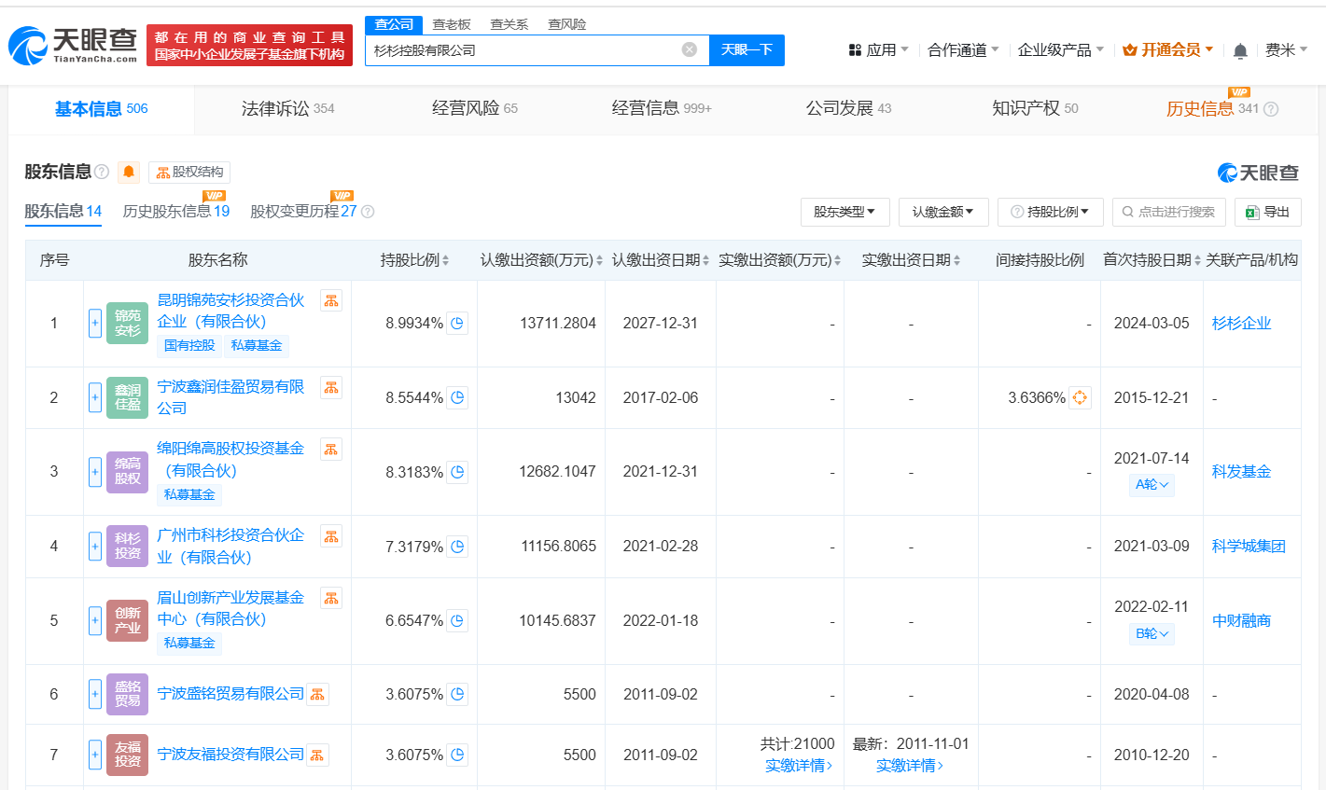1326x790 pixels.
Task: Expand B轮 funding round tag
Action: pyautogui.click(x=1152, y=634)
